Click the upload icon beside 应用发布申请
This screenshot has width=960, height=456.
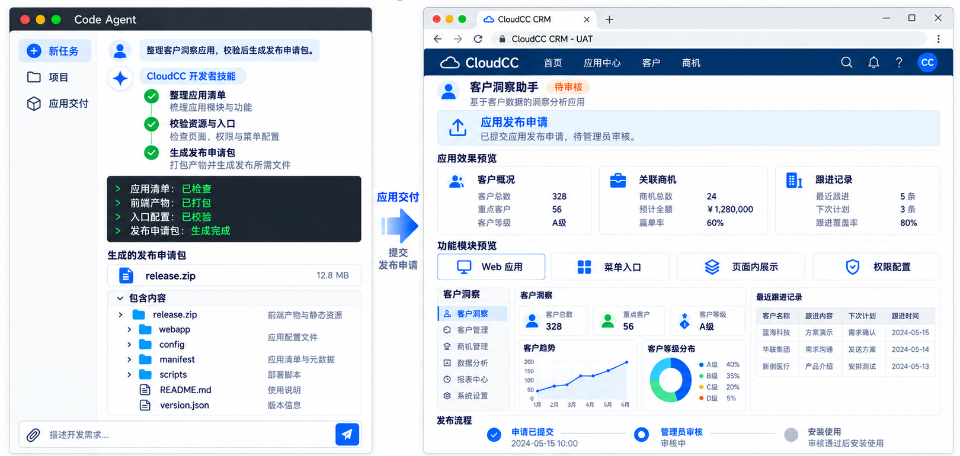tap(457, 127)
